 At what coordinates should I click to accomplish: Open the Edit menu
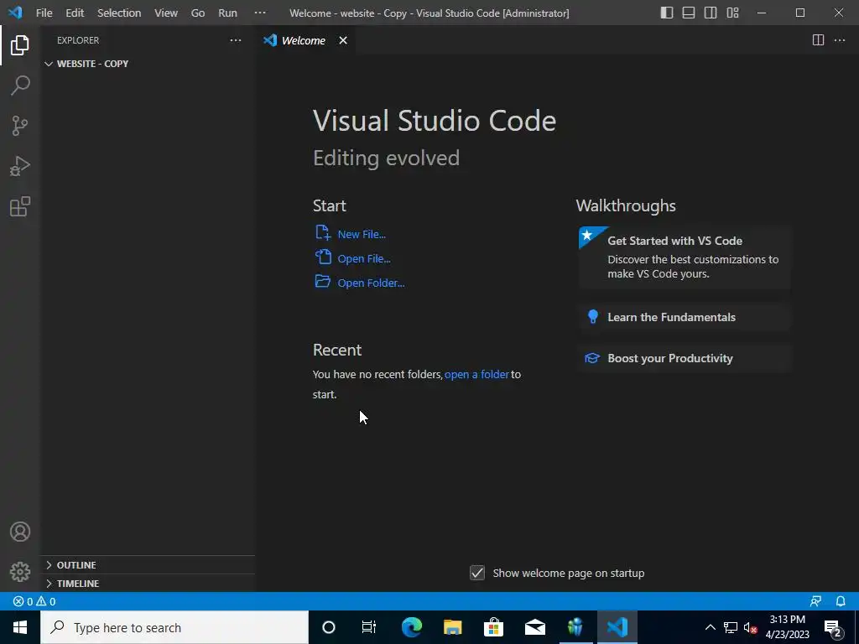pos(75,13)
